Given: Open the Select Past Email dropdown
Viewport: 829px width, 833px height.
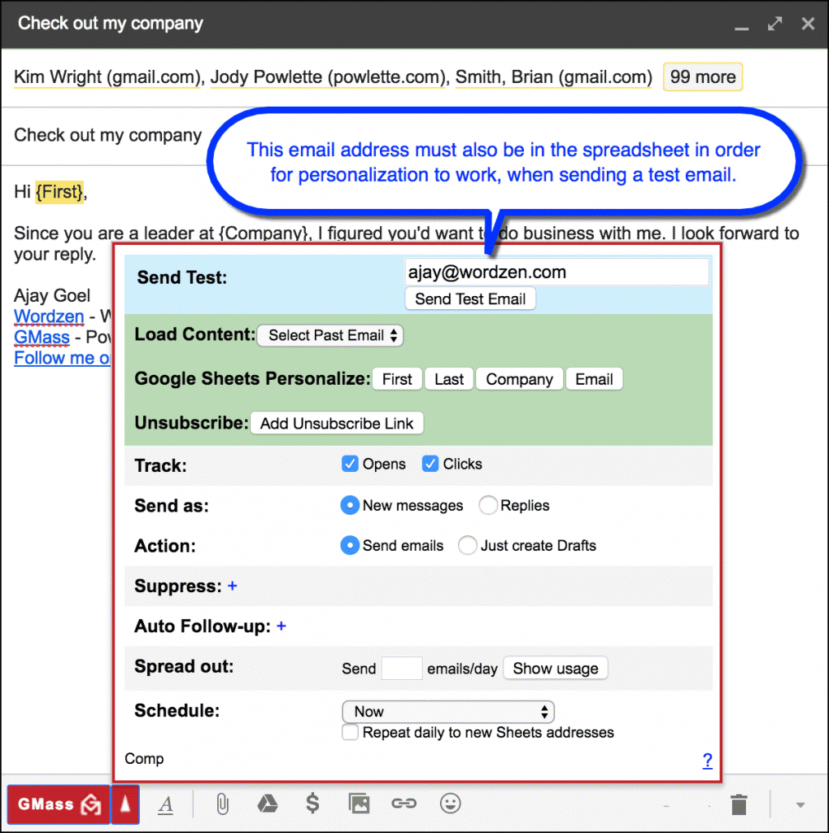Looking at the screenshot, I should pos(329,335).
